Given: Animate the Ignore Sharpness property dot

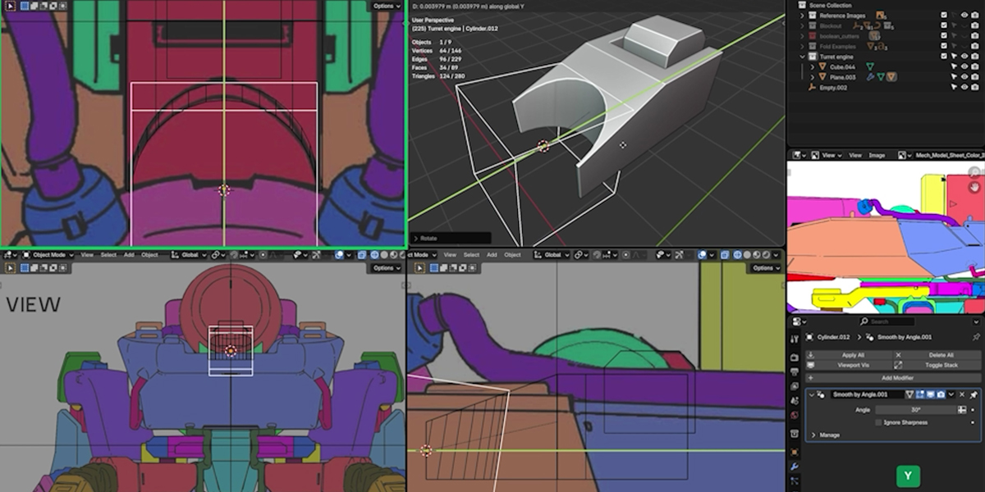Looking at the screenshot, I should (973, 422).
